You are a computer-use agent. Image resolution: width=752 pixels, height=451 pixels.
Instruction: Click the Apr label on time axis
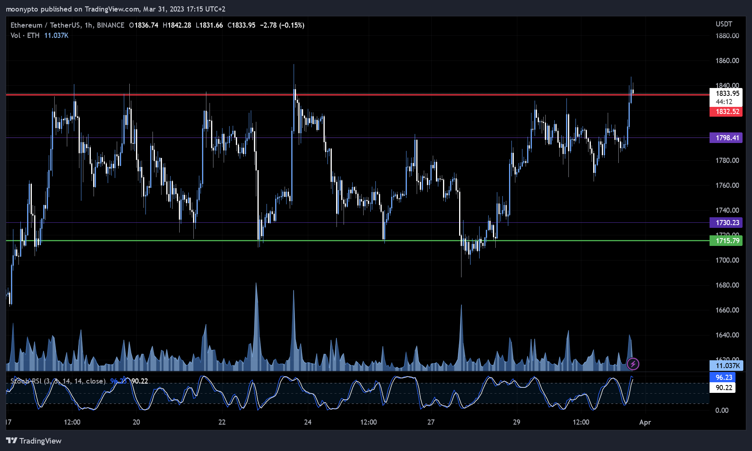click(x=645, y=422)
